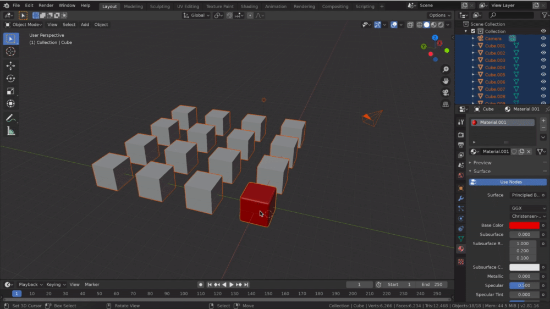Open the World properties tab icon
Viewport: 550px width, 309px height.
click(461, 175)
